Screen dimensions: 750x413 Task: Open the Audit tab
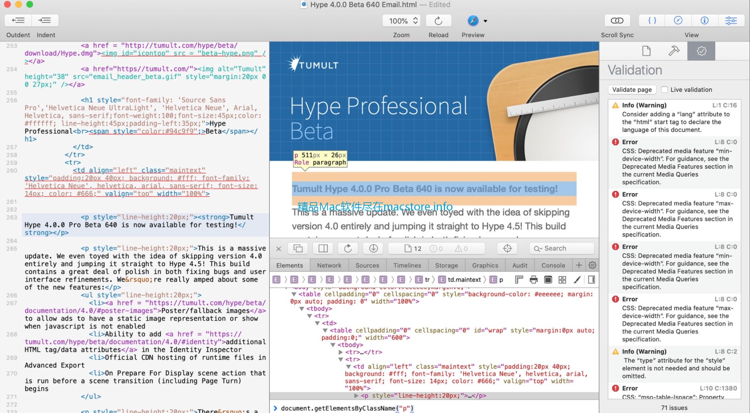click(520, 265)
